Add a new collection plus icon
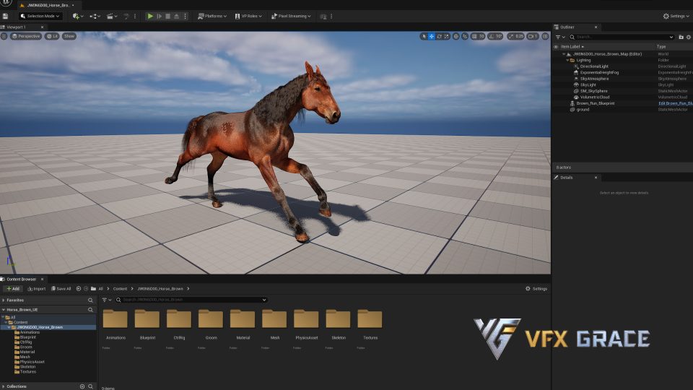This screenshot has width=693, height=390. [x=82, y=386]
